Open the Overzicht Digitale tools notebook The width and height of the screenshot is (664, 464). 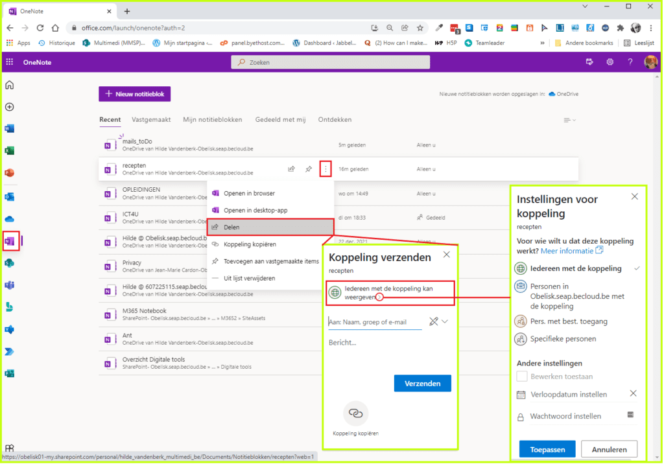click(154, 360)
